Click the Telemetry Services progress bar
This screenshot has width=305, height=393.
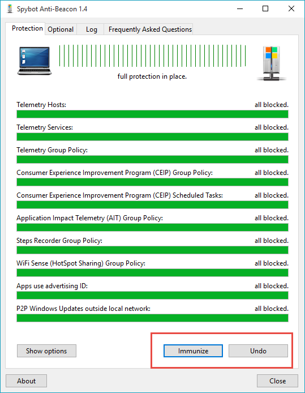tap(152, 136)
